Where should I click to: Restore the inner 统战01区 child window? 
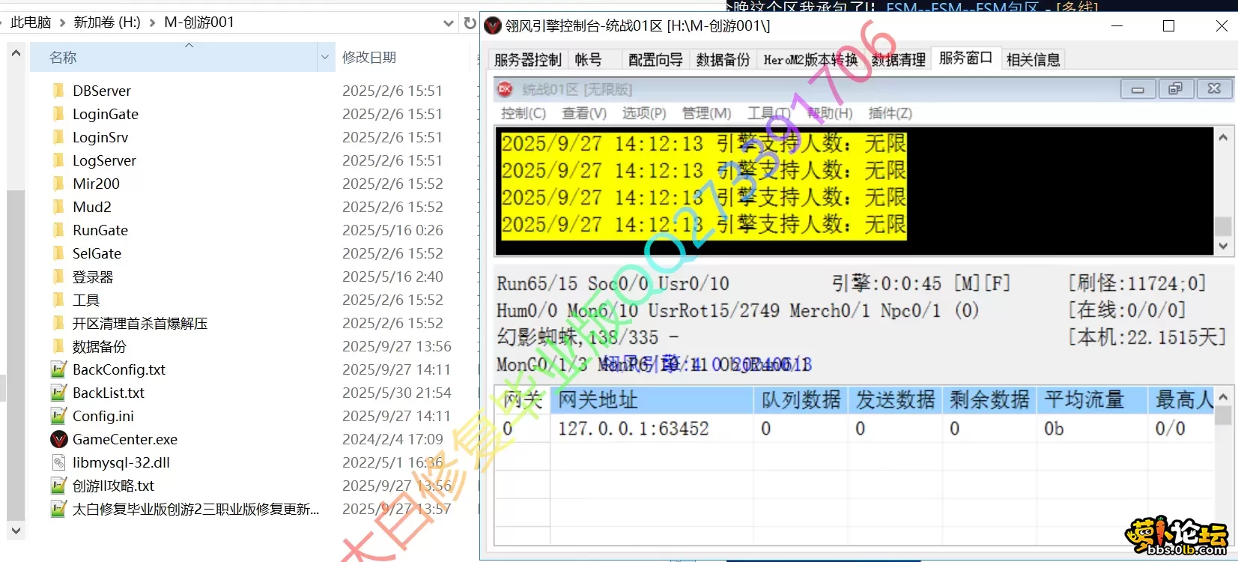click(1175, 89)
